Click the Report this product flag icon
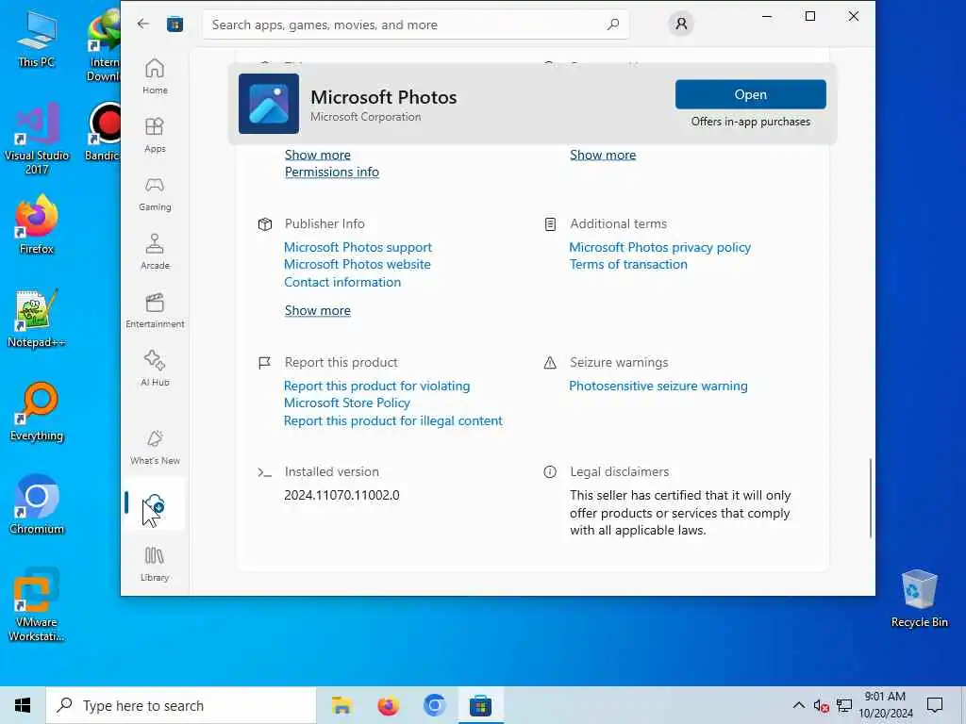 [265, 363]
